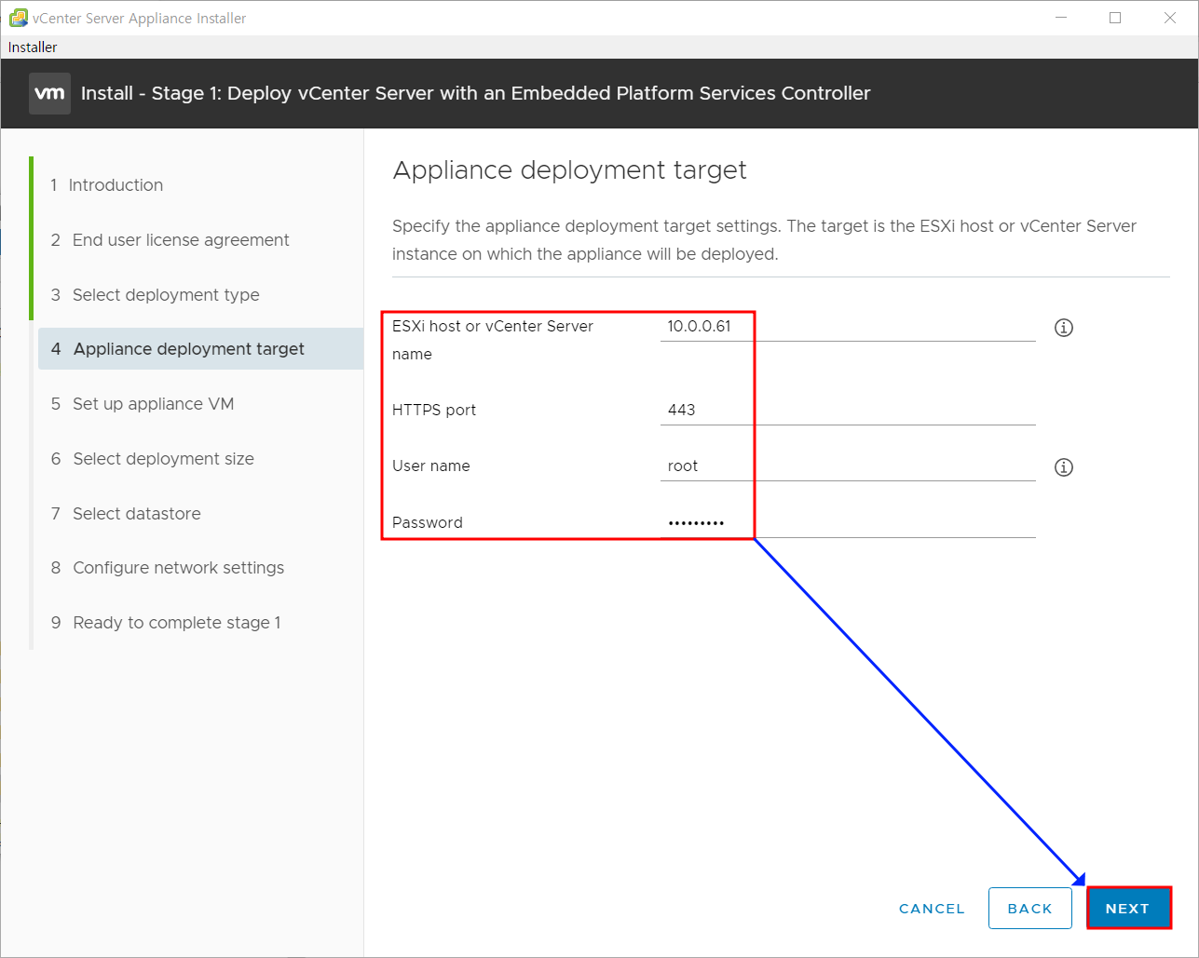The image size is (1199, 958).
Task: Select step 5 Set up appliance VM
Action: click(142, 404)
